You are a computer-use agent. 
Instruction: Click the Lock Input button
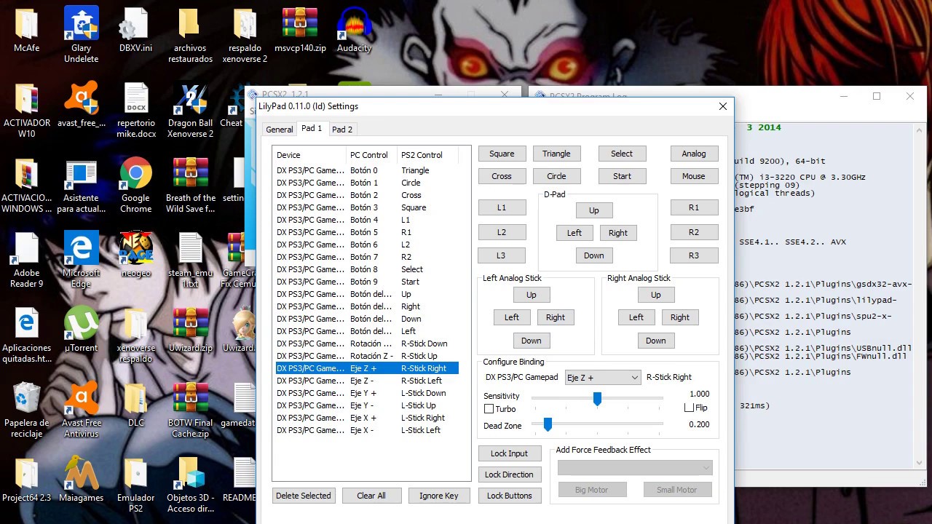coord(509,453)
